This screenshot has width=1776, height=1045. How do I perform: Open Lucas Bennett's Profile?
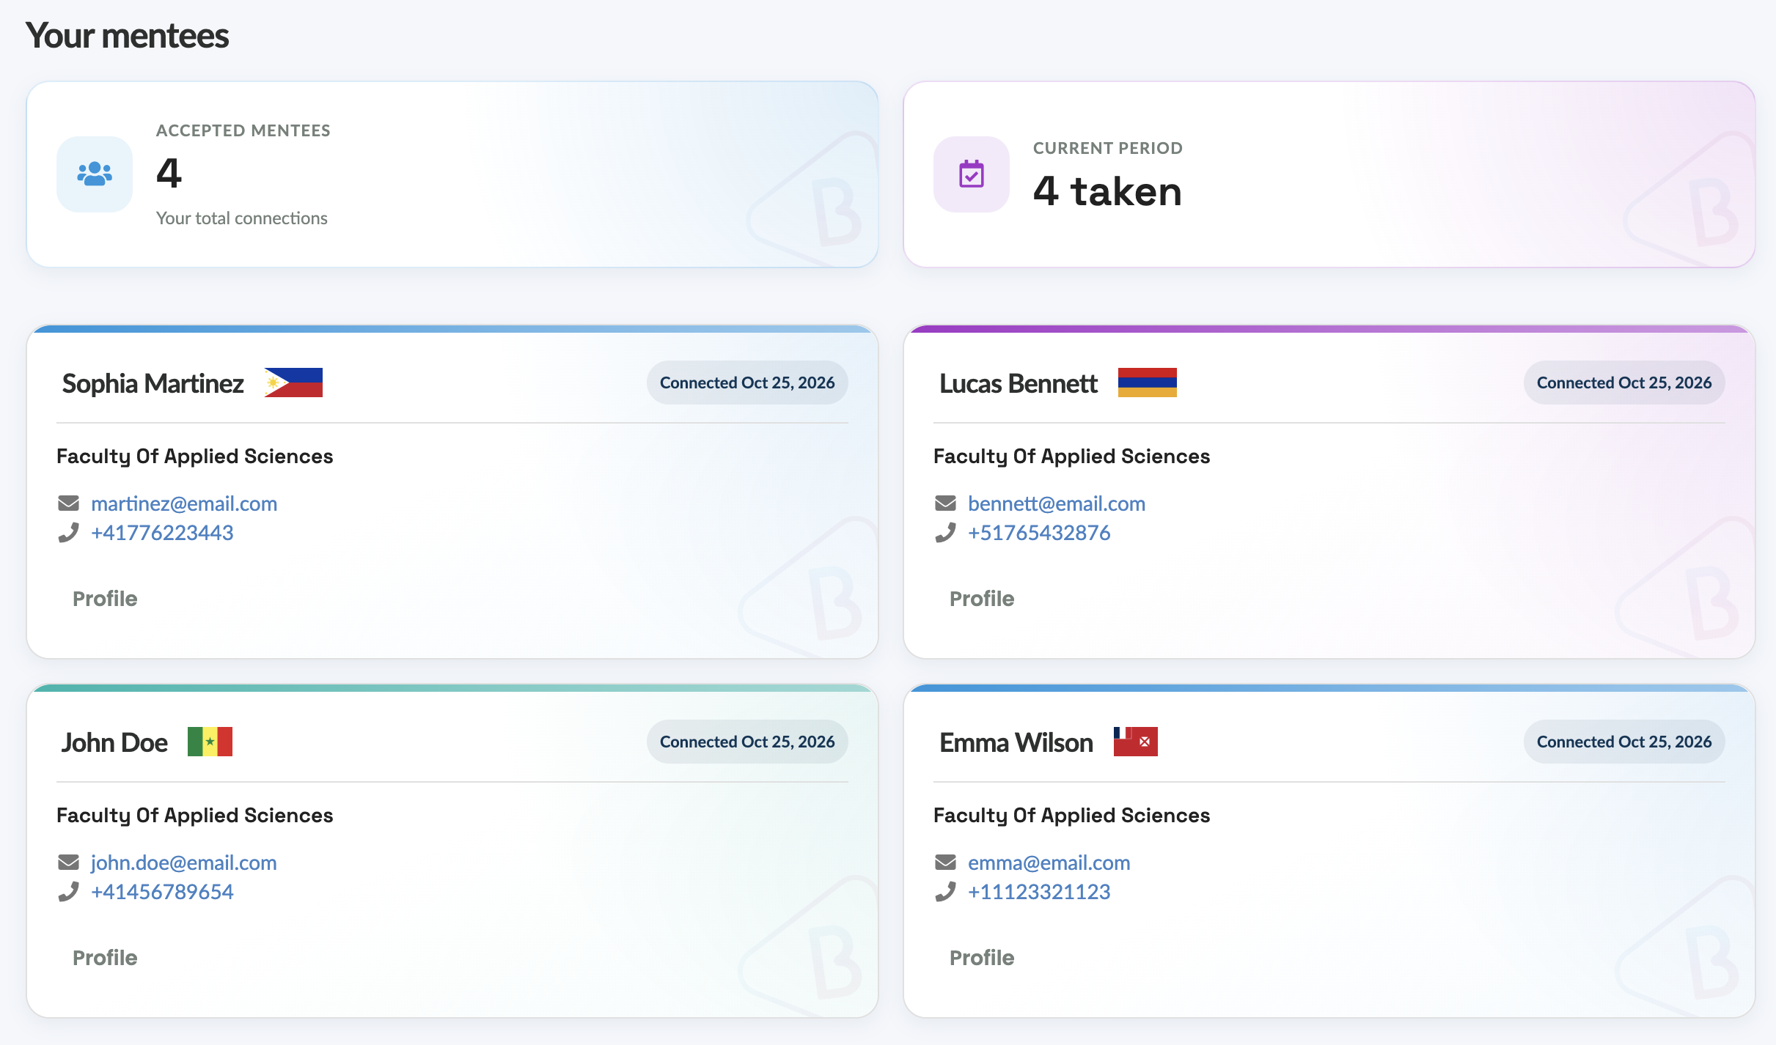tap(982, 599)
